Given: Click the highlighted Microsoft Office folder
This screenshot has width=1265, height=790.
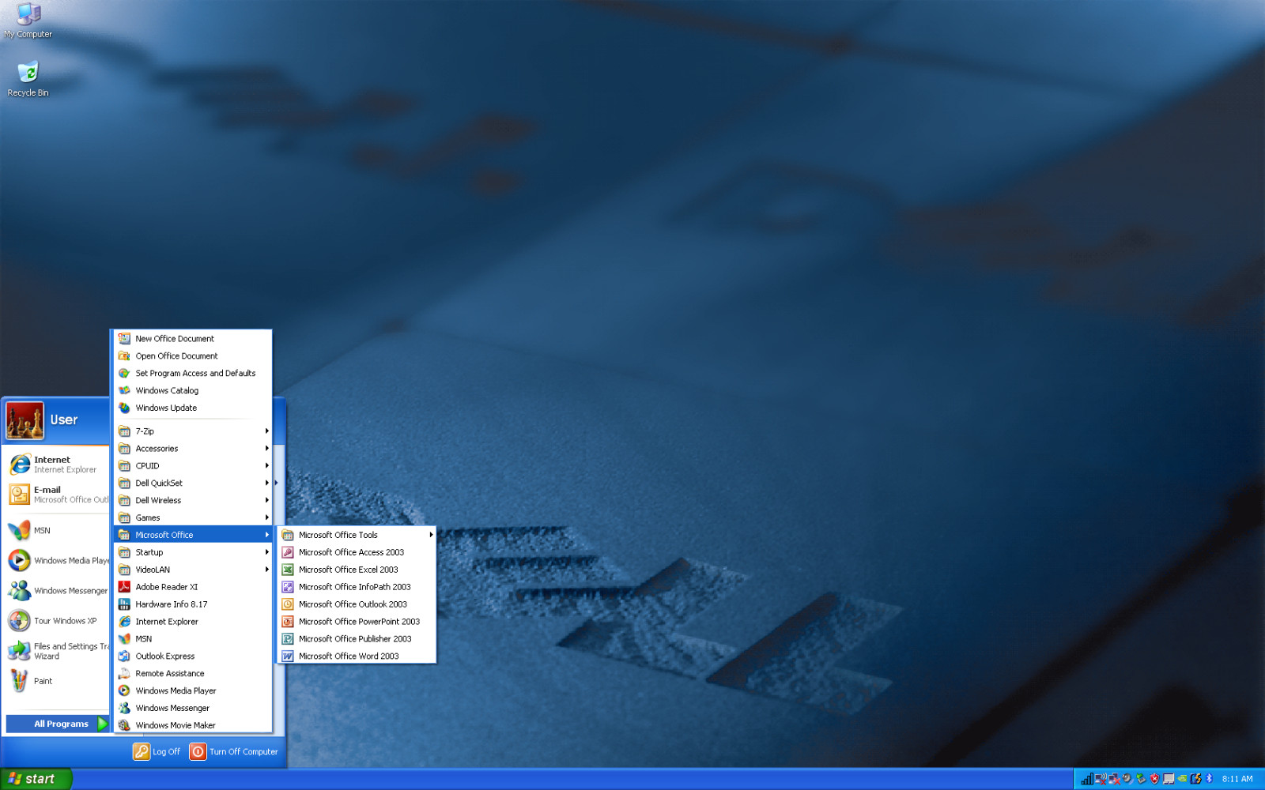Looking at the screenshot, I should pyautogui.click(x=193, y=535).
